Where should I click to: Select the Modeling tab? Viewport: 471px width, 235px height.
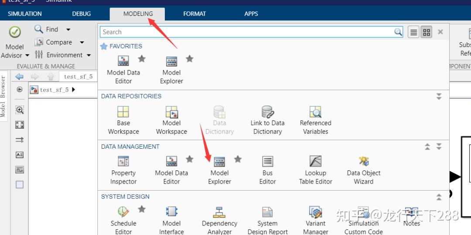pyautogui.click(x=138, y=14)
